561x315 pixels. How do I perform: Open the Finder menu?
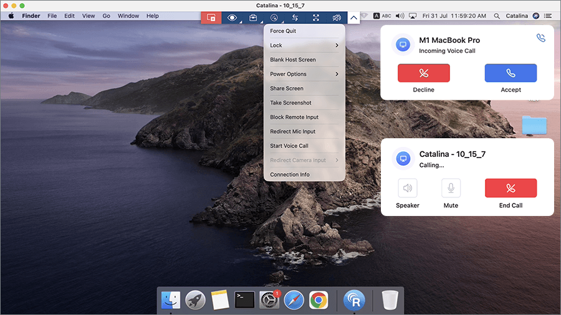pyautogui.click(x=31, y=16)
